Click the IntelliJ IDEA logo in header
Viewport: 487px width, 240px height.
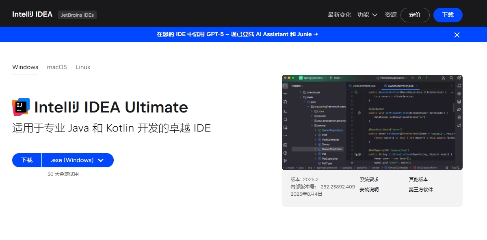(x=32, y=14)
